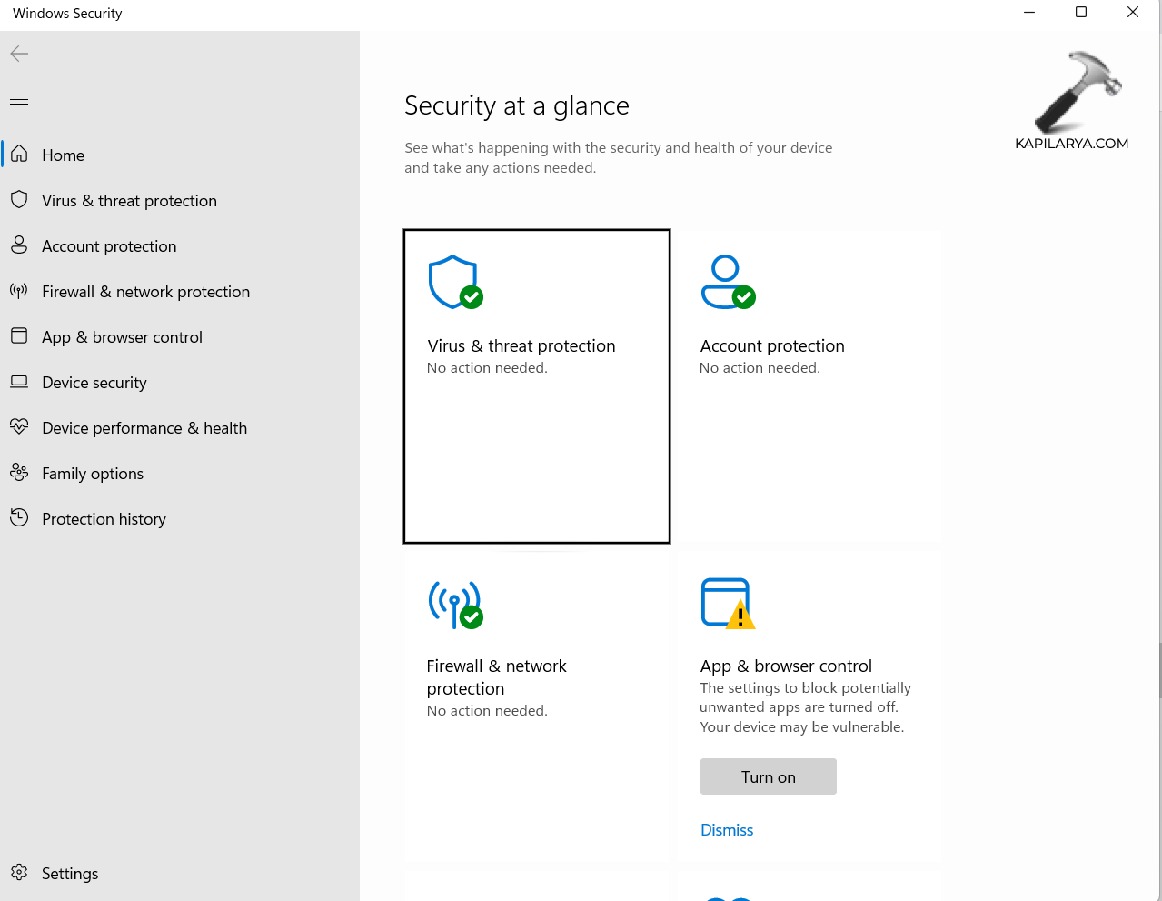Open the Account protection tile
1162x901 pixels.
[809, 386]
